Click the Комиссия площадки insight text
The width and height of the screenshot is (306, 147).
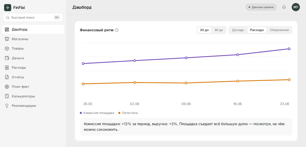pyautogui.click(x=184, y=127)
